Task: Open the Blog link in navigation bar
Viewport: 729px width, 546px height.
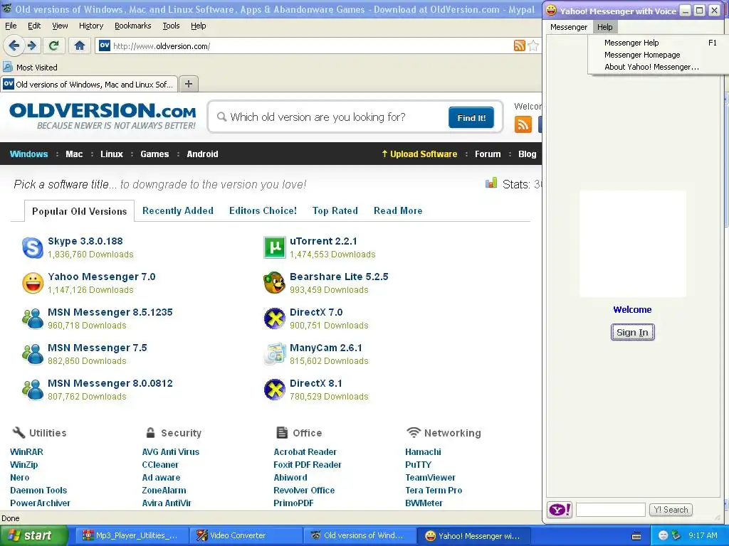Action: [528, 154]
